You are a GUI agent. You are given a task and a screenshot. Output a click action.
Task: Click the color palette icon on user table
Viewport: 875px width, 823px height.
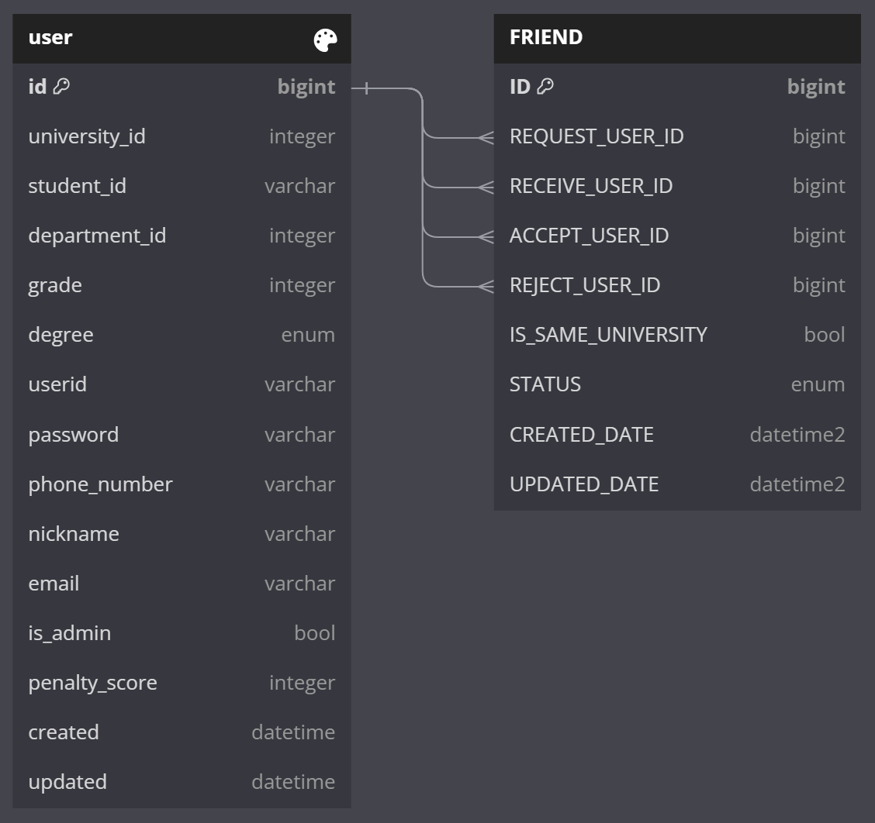point(325,40)
